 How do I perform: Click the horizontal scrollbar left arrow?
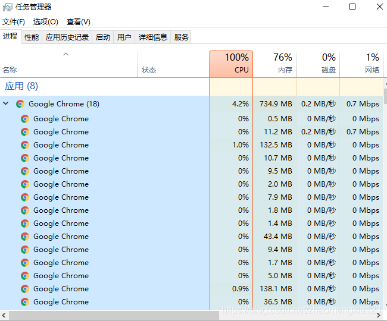point(4,315)
